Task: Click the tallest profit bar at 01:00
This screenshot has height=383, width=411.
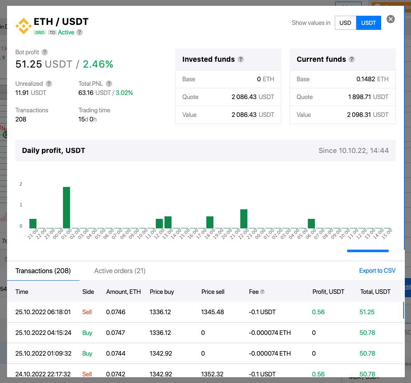Action: click(x=66, y=207)
